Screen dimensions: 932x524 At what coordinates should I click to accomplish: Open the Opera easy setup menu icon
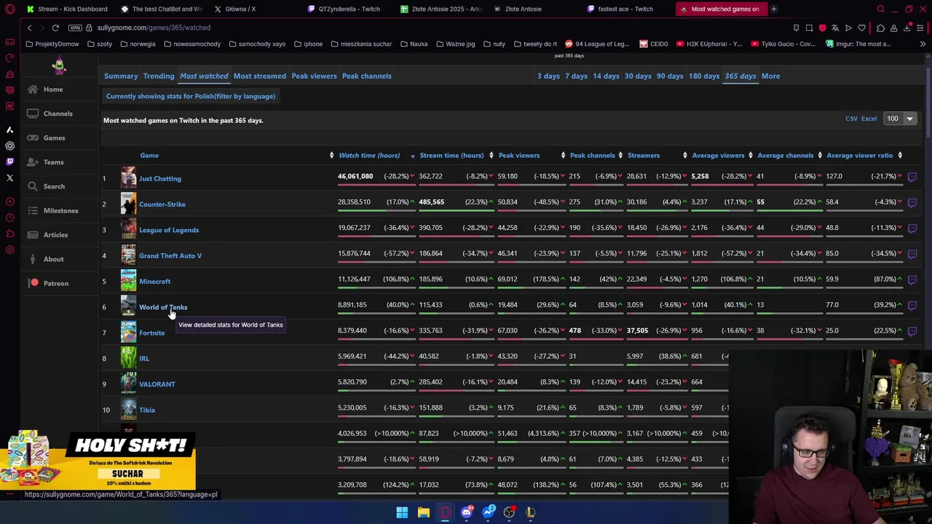click(920, 28)
